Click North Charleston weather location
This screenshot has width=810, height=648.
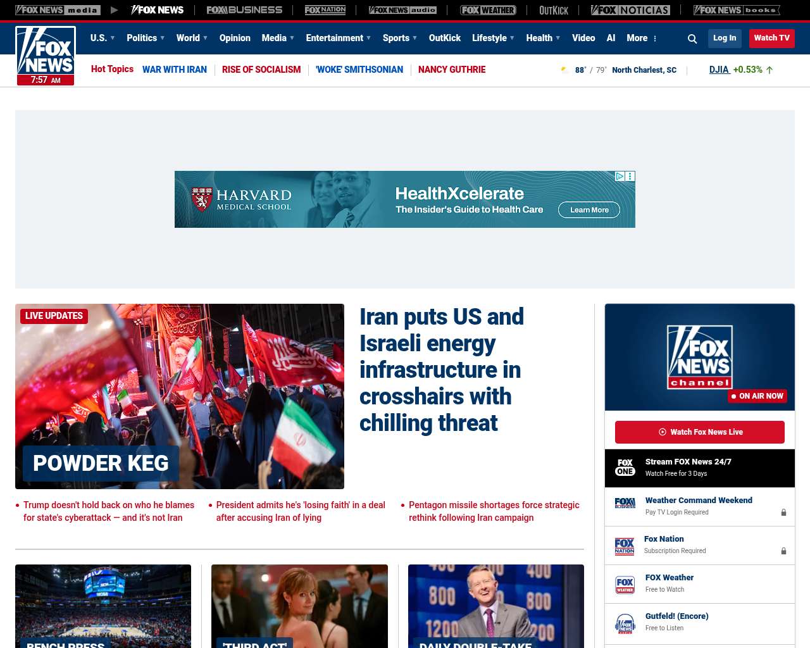[644, 70]
